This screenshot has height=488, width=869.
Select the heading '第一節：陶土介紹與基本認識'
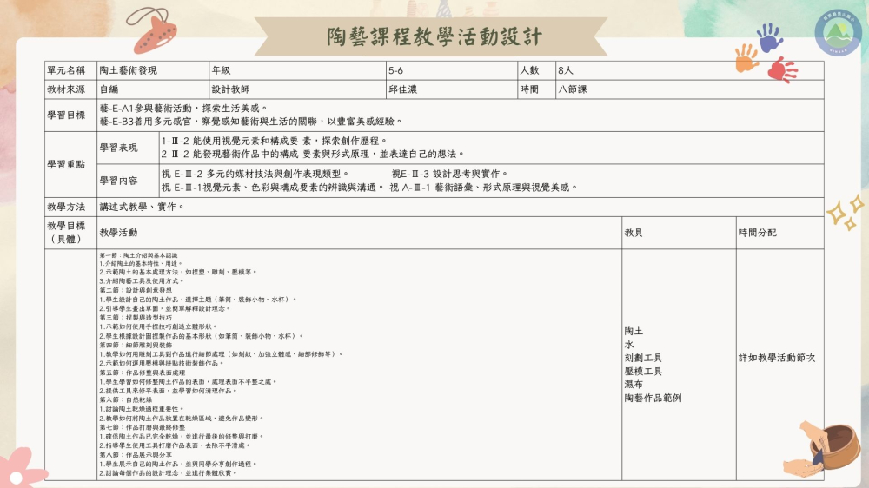[138, 255]
